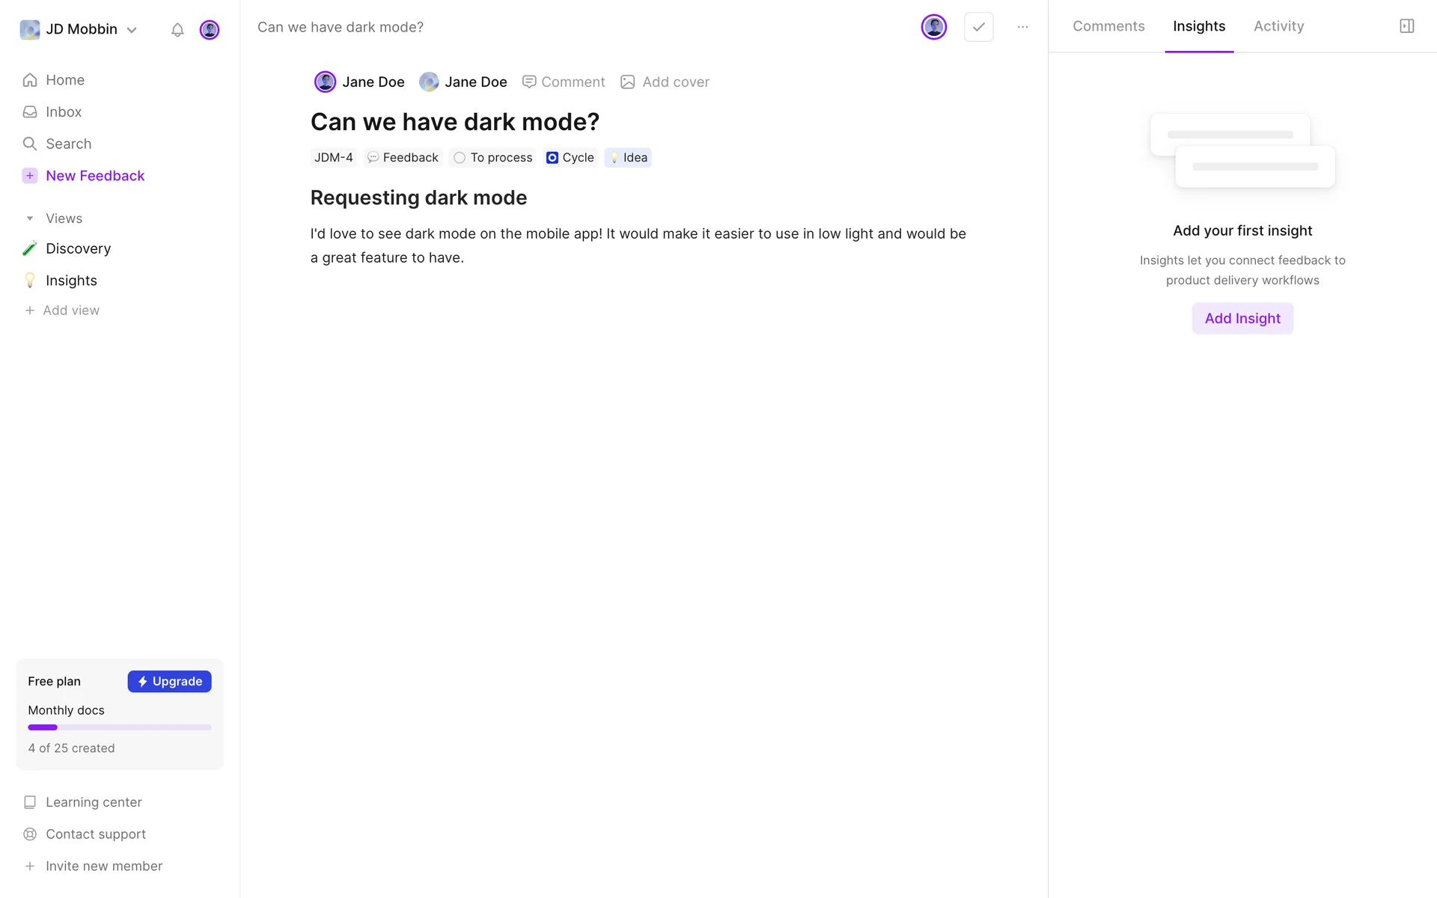Mark feedback as processed with checkmark

pos(978,27)
